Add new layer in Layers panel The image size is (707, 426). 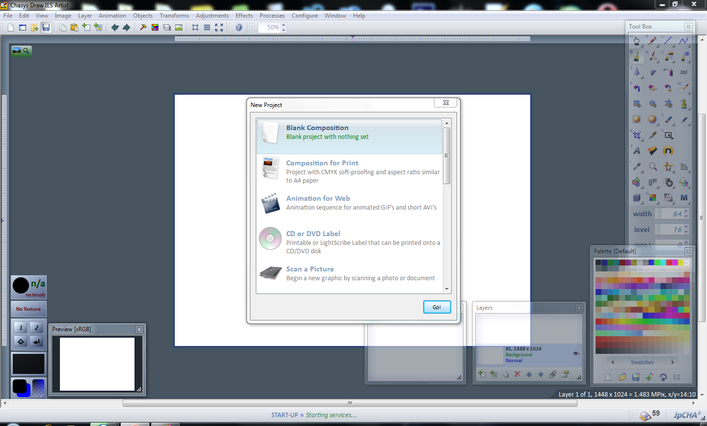(x=482, y=374)
